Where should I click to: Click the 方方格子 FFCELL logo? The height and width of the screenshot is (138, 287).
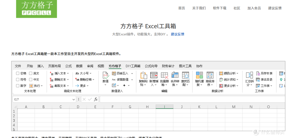[x=36, y=9]
